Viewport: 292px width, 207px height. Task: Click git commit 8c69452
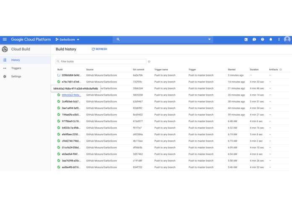tap(138, 114)
